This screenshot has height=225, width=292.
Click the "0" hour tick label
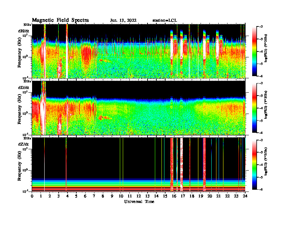(32, 196)
